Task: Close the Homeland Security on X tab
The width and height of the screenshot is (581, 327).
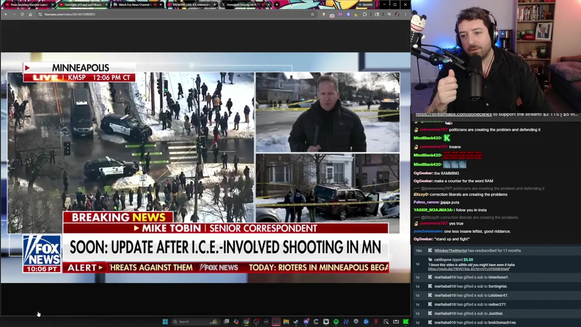Action: 270,5
